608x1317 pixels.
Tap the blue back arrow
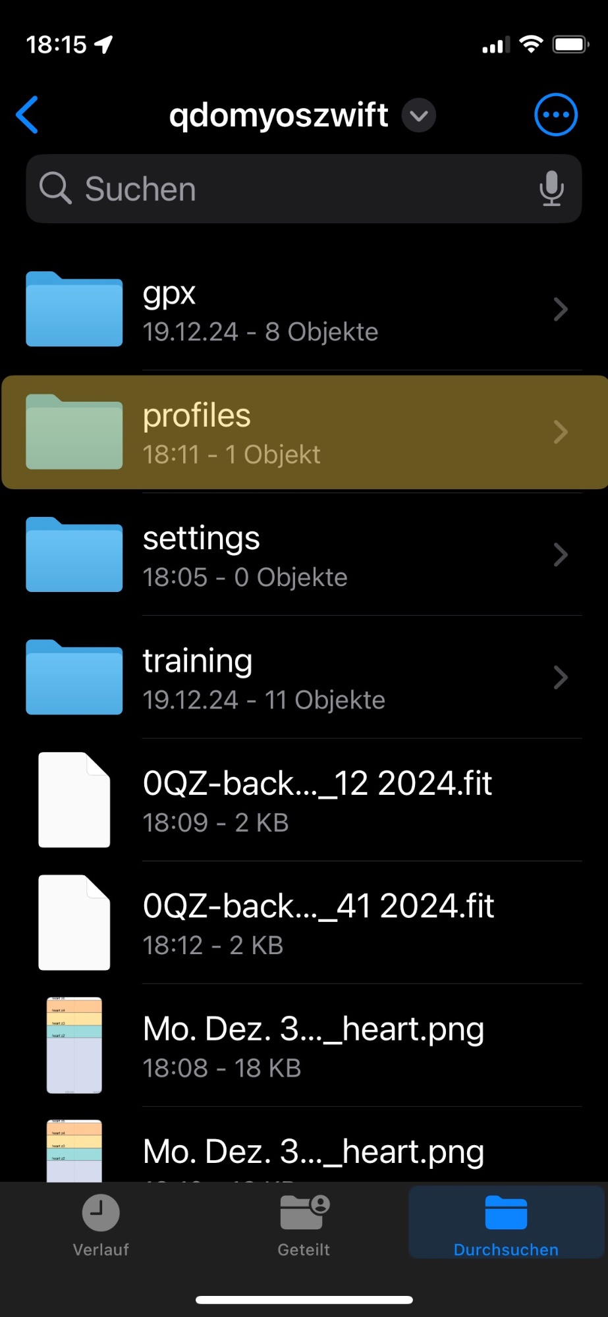click(28, 115)
